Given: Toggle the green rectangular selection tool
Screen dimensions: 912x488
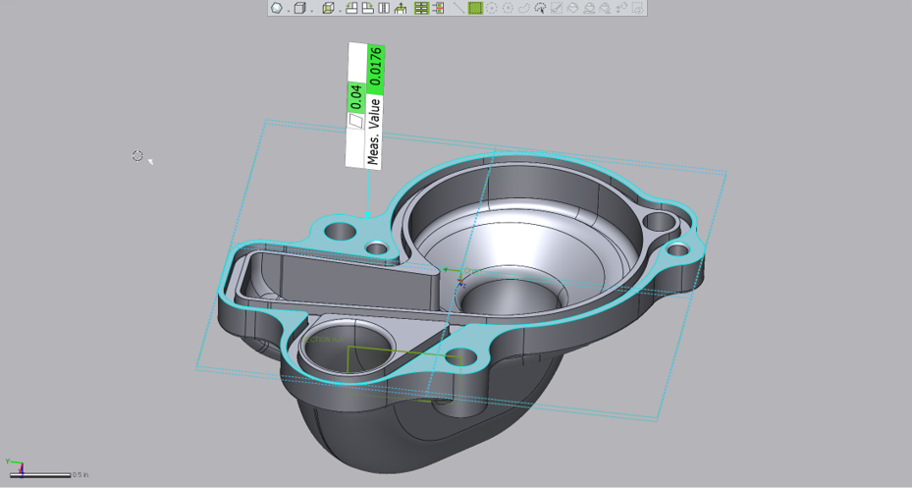Looking at the screenshot, I should [475, 8].
